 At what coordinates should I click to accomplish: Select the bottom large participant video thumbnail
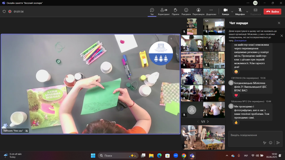click(x=203, y=137)
